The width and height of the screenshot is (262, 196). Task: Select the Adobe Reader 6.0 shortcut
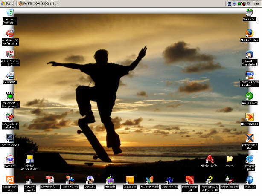[10, 58]
